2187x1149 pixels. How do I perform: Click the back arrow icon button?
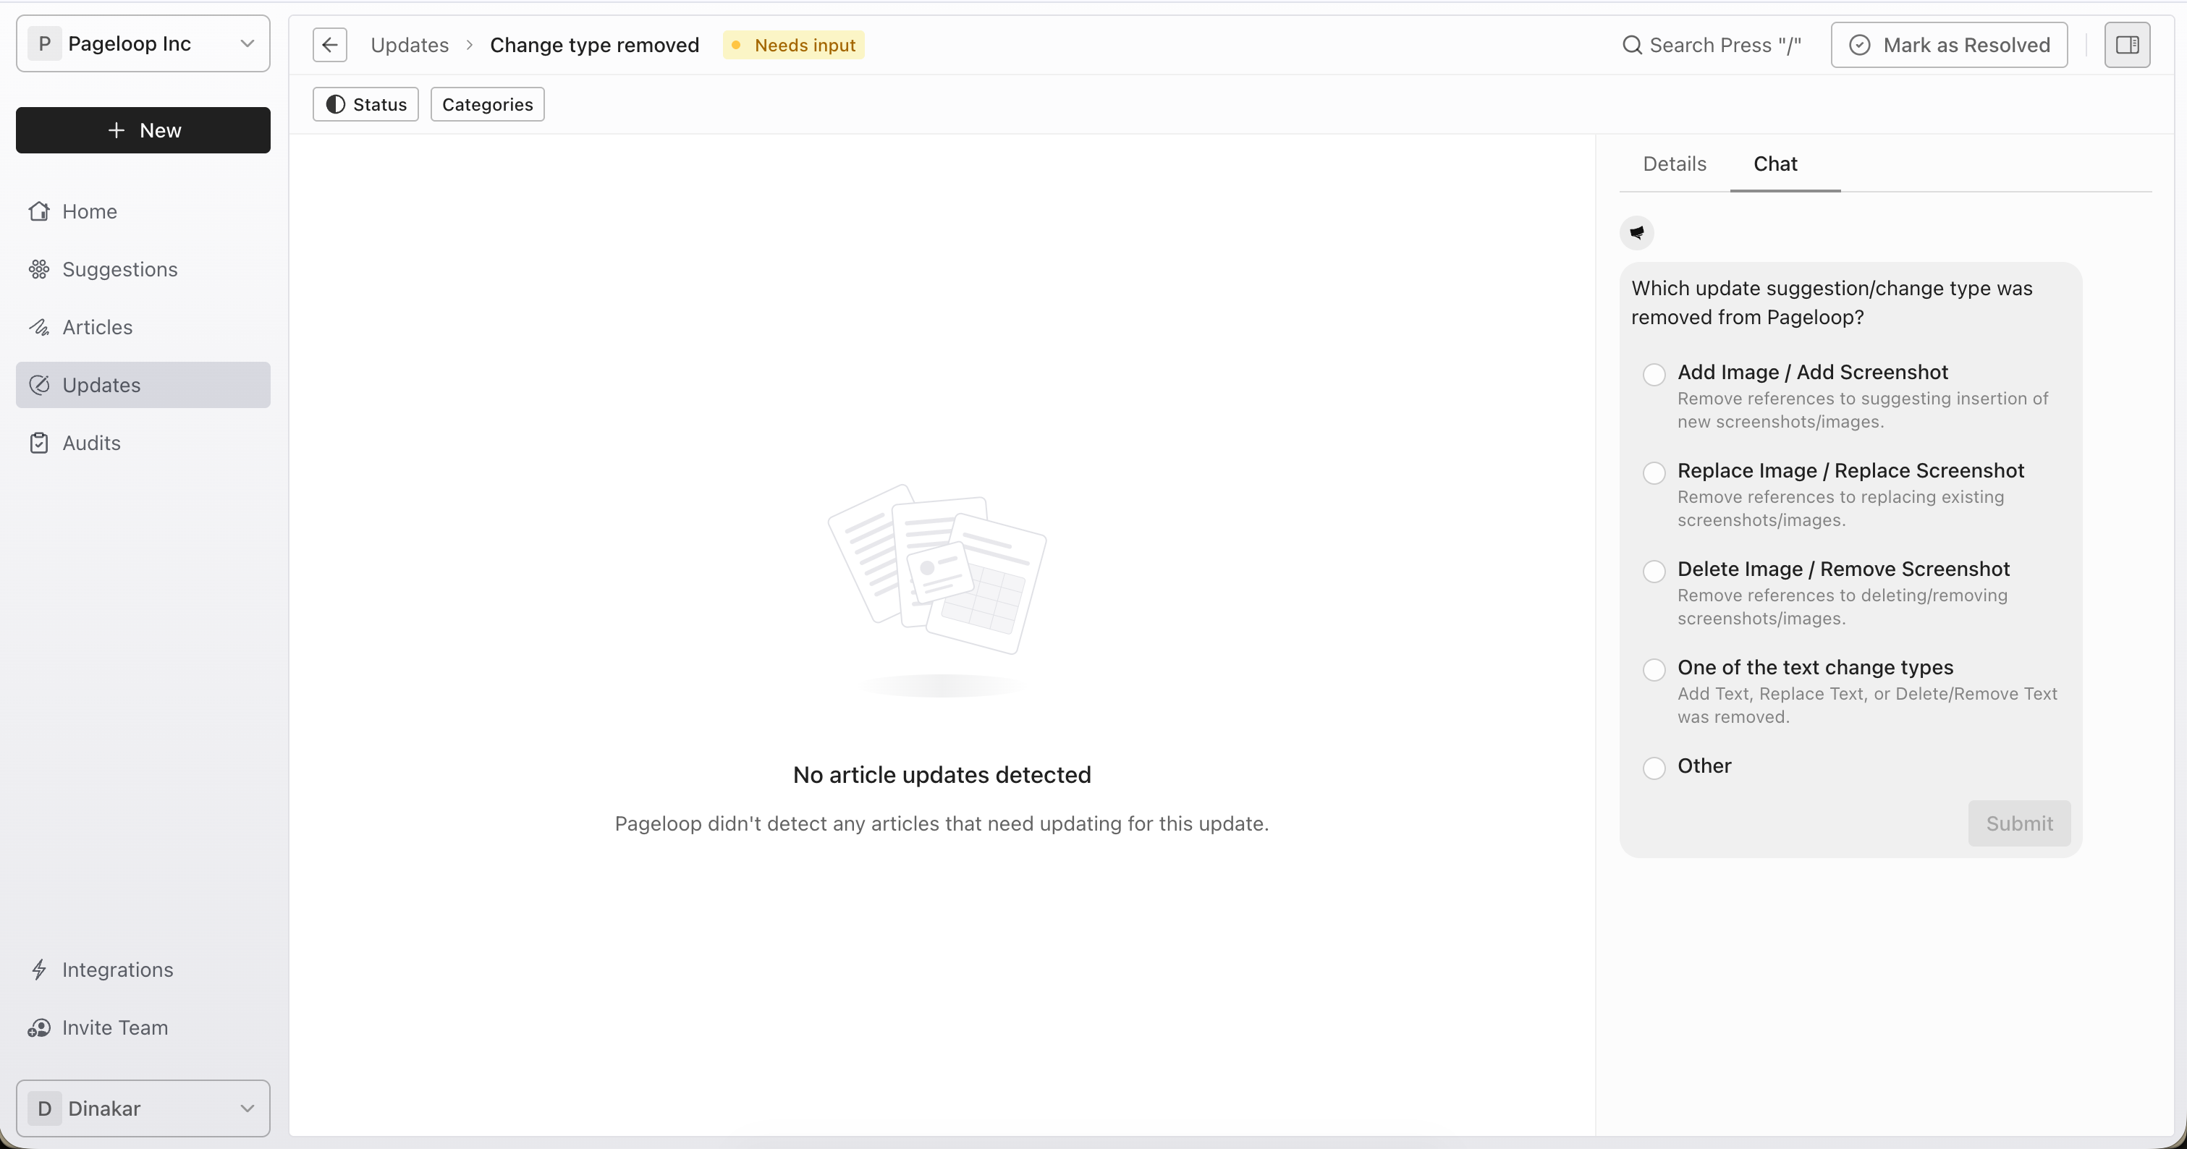329,45
